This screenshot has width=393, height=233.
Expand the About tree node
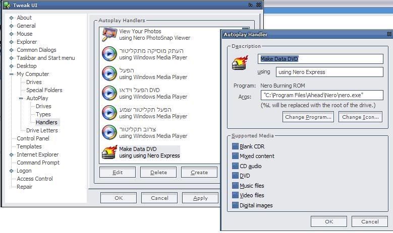tap(11, 18)
